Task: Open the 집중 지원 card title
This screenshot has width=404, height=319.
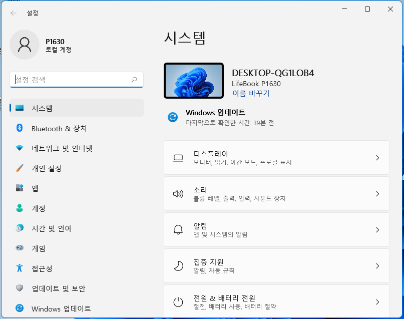Action: (208, 262)
